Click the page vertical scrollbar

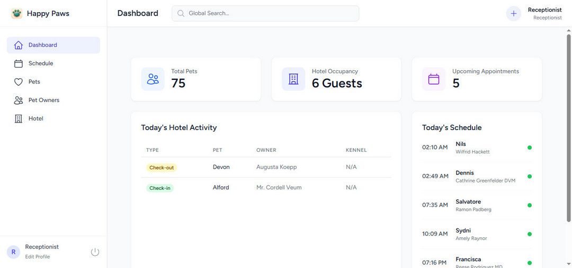[x=569, y=127]
